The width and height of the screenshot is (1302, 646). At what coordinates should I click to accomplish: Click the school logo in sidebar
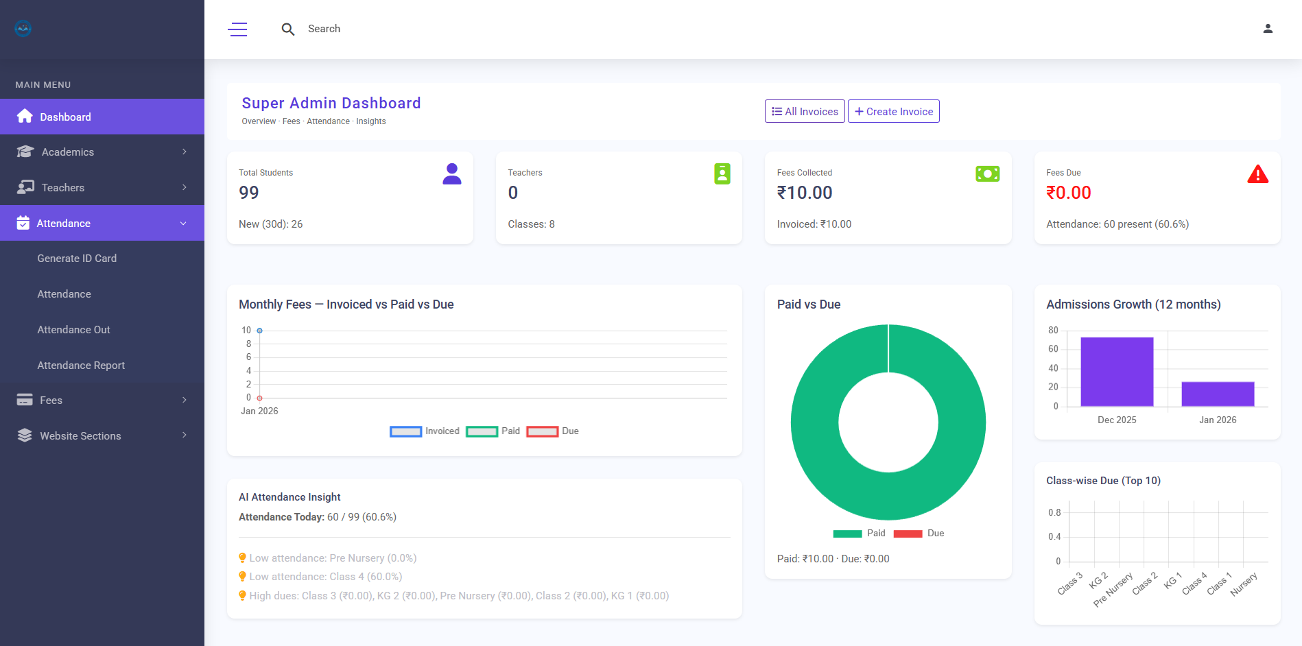point(23,29)
